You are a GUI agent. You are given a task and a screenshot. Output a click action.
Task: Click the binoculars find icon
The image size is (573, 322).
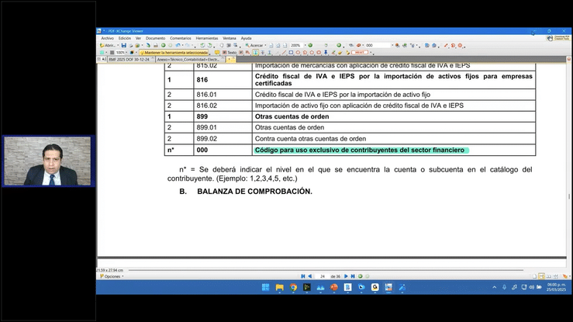(x=351, y=45)
